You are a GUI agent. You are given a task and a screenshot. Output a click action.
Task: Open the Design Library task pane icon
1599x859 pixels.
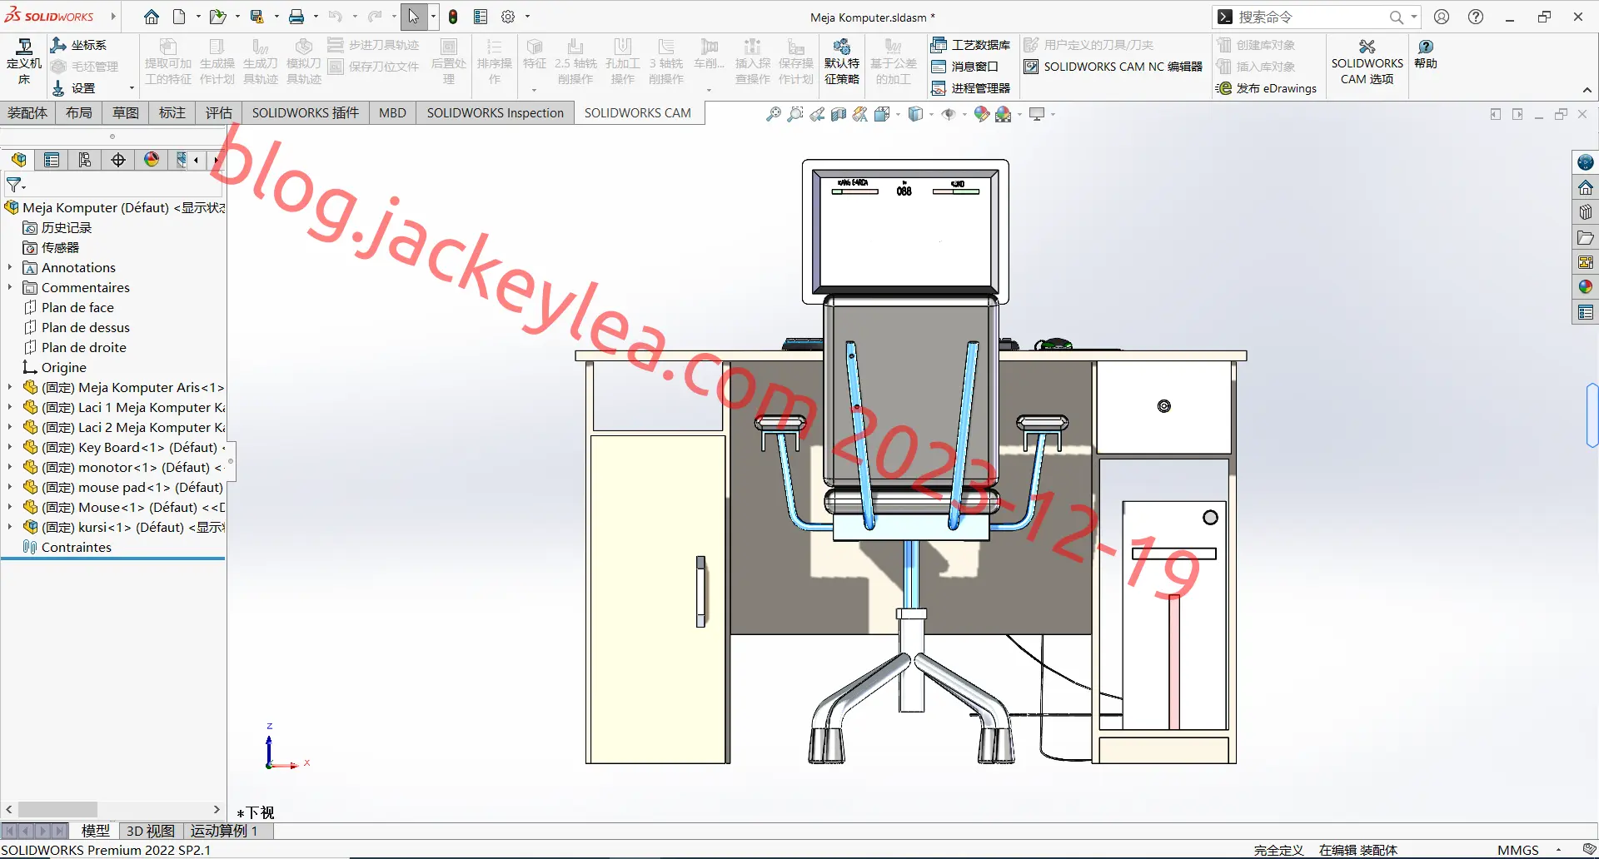(1586, 212)
